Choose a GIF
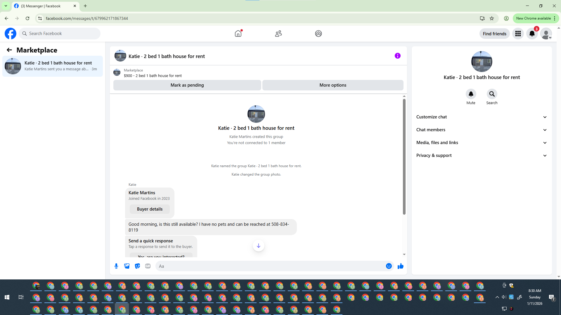This screenshot has height=315, width=561. pyautogui.click(x=148, y=266)
